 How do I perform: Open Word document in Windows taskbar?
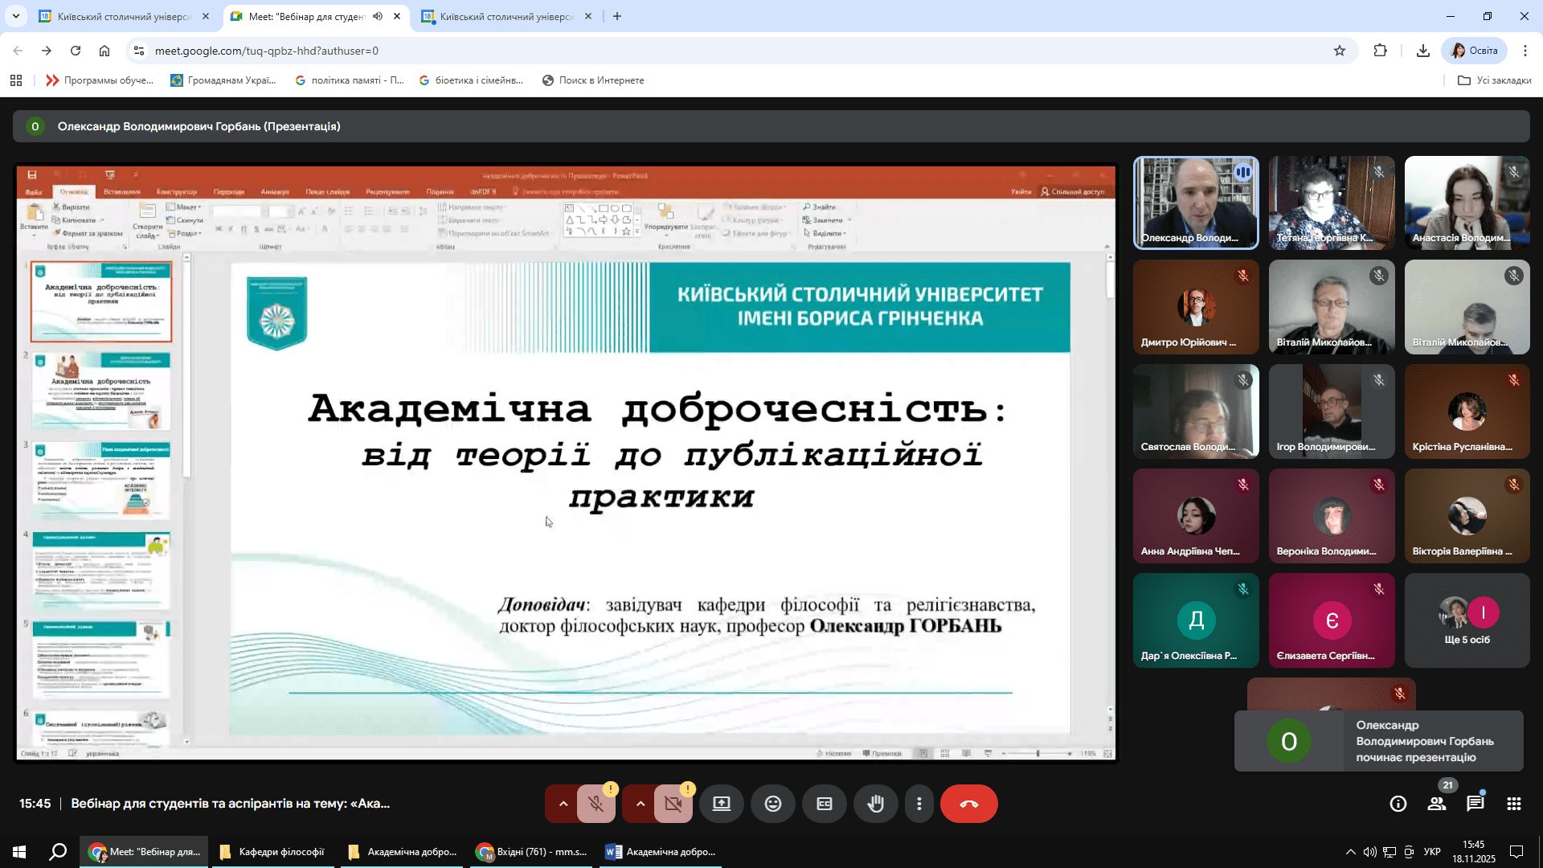pyautogui.click(x=661, y=852)
